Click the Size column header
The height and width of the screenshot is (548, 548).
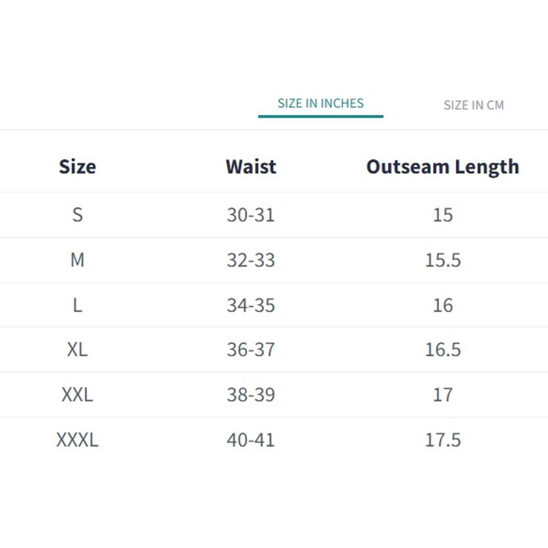[78, 167]
